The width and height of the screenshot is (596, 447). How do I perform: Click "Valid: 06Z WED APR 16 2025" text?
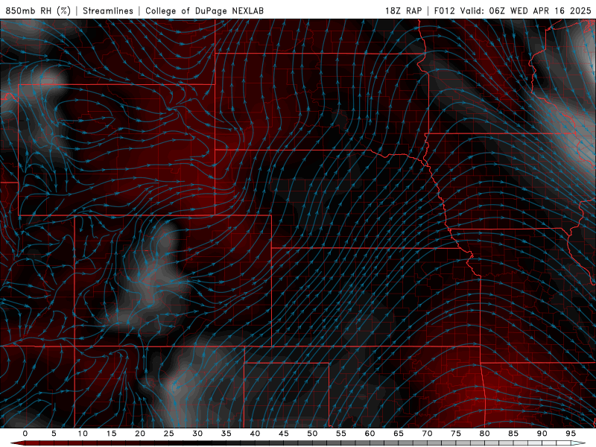526,10
